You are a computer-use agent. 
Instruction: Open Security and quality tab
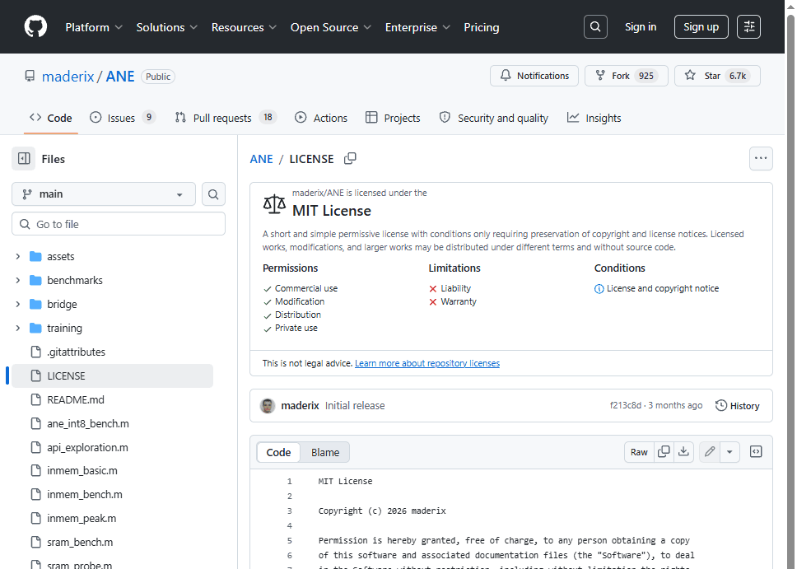(x=493, y=118)
